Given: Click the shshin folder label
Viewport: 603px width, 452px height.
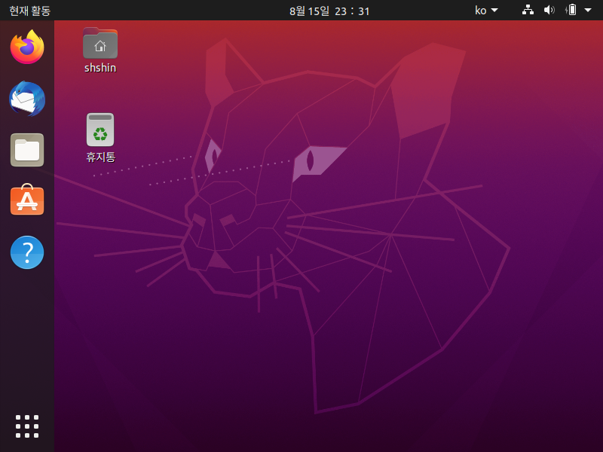Looking at the screenshot, I should (100, 68).
